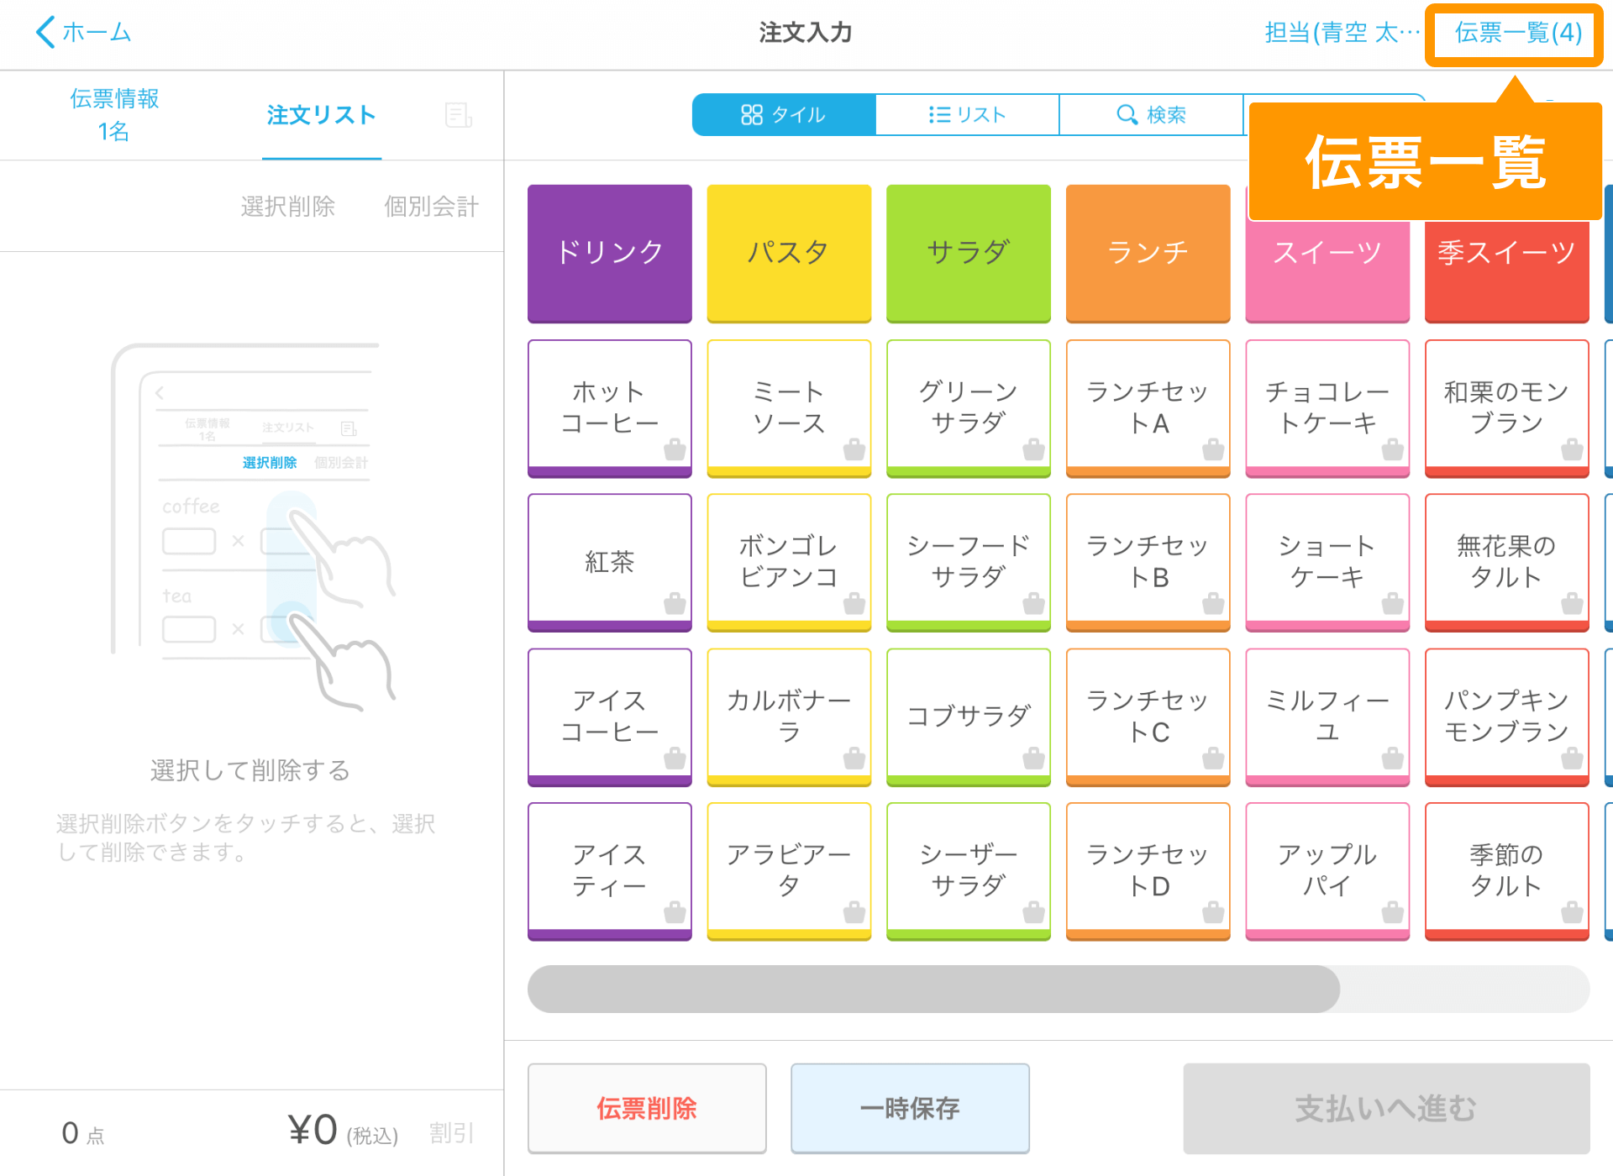The image size is (1613, 1176).
Task: Add ランチセットC to the order
Action: pos(1148,717)
